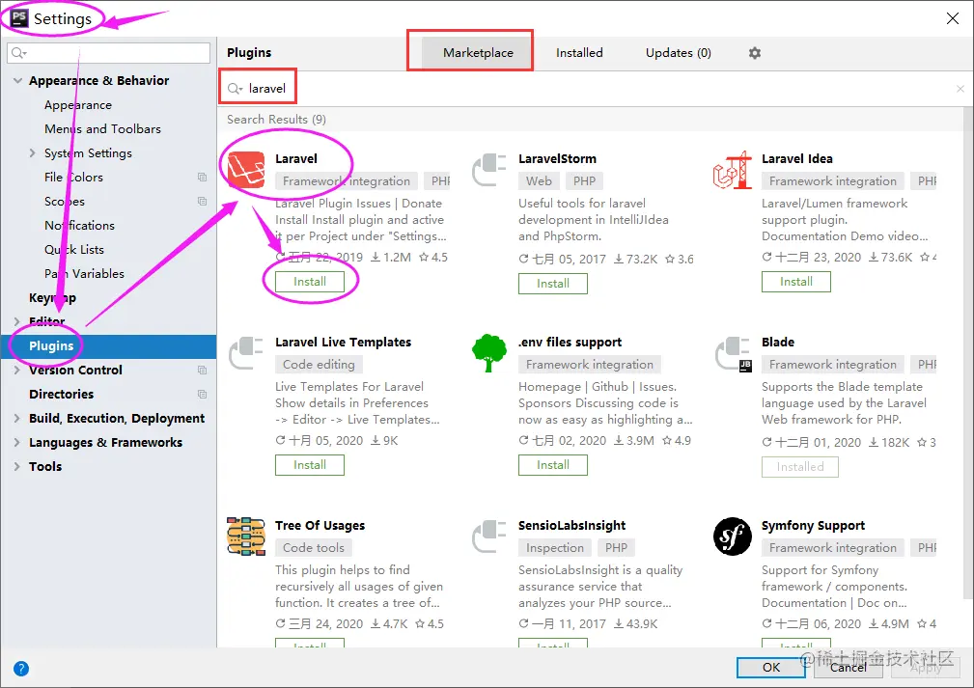Collapse the Appearance & Behavior section

point(17,81)
